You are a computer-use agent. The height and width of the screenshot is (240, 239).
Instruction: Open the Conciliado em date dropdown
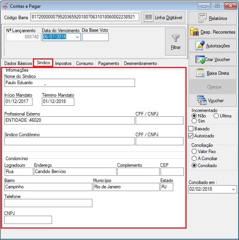pos(234,189)
